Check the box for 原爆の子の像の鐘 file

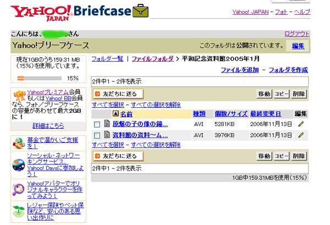tap(97, 124)
